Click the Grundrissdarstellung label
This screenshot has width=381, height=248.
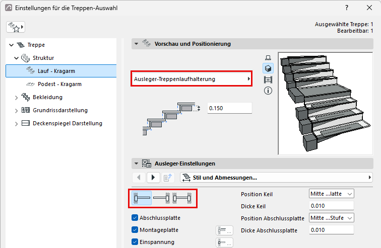tap(60, 110)
